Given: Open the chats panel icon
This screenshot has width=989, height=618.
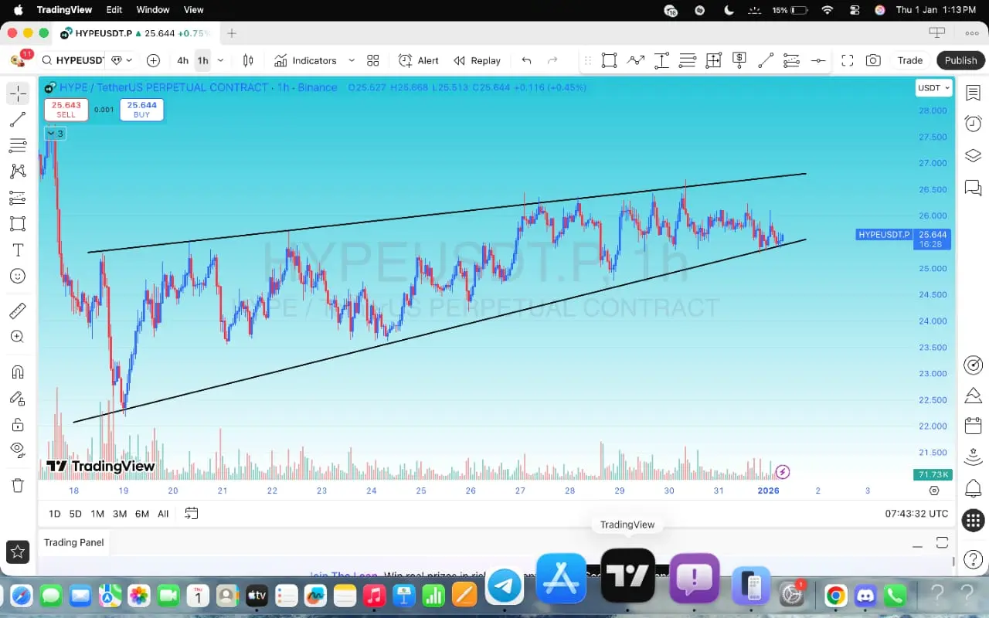Looking at the screenshot, I should click(x=973, y=187).
